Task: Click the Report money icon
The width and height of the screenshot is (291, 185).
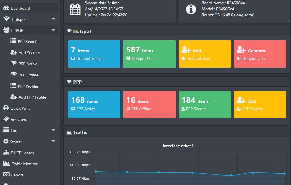Action: pos(6,175)
